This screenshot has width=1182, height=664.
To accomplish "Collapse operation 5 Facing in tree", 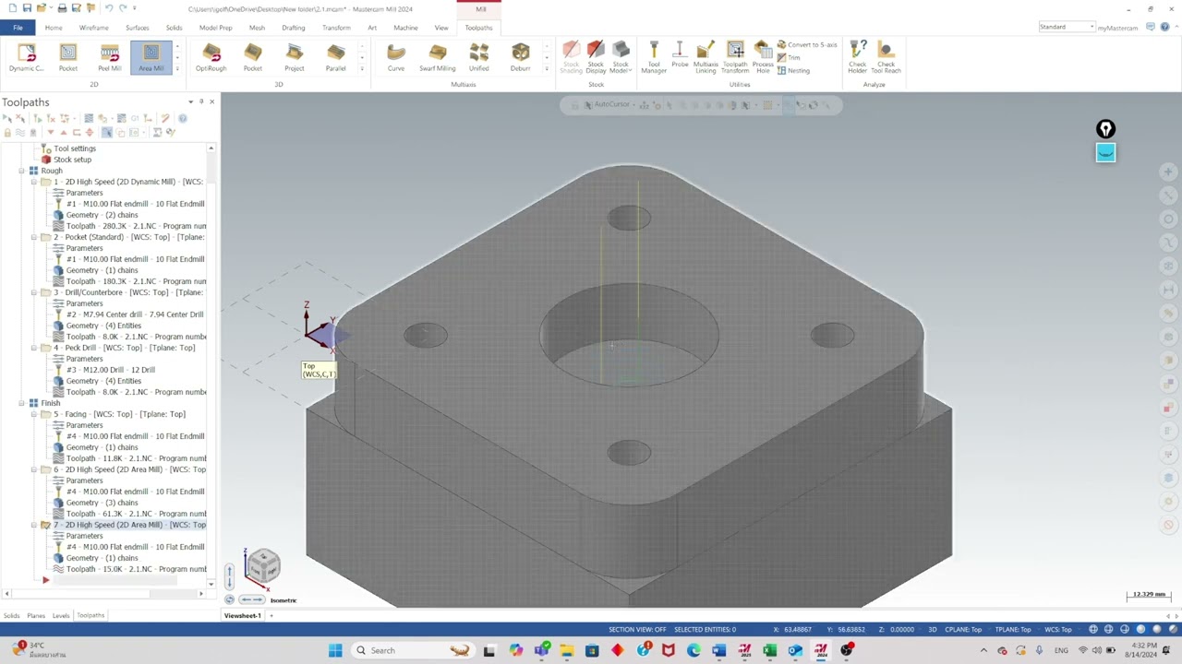I will pos(34,414).
